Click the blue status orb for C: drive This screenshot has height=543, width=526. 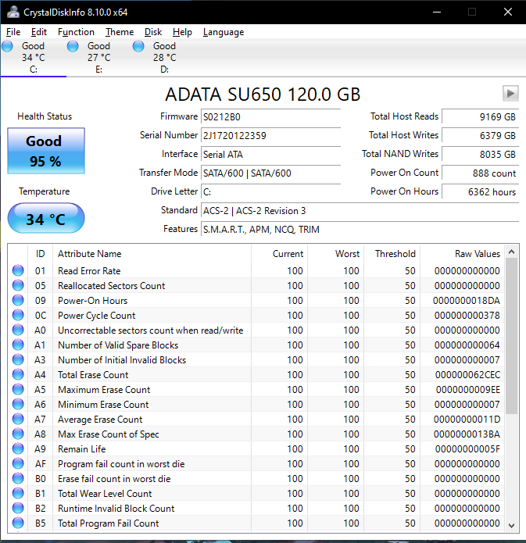tap(7, 46)
